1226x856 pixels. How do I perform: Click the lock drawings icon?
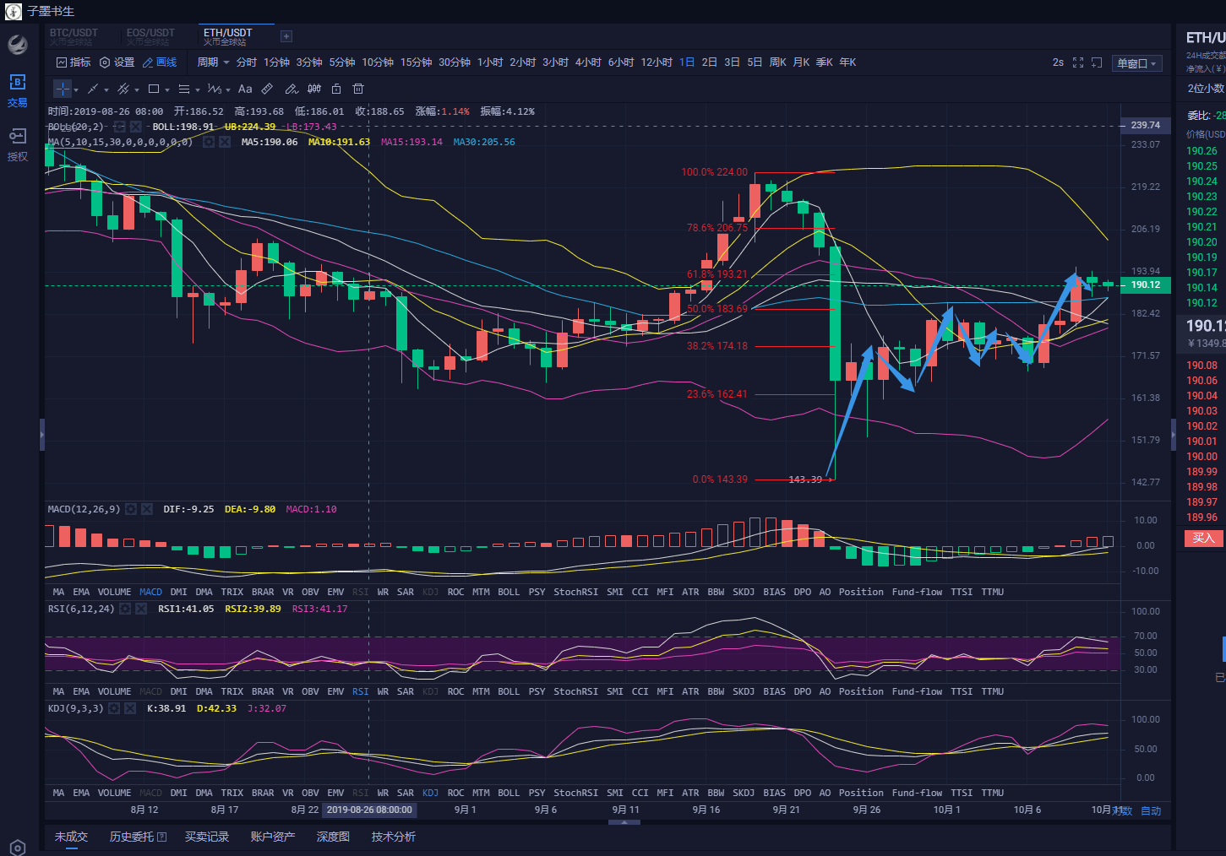click(x=336, y=89)
